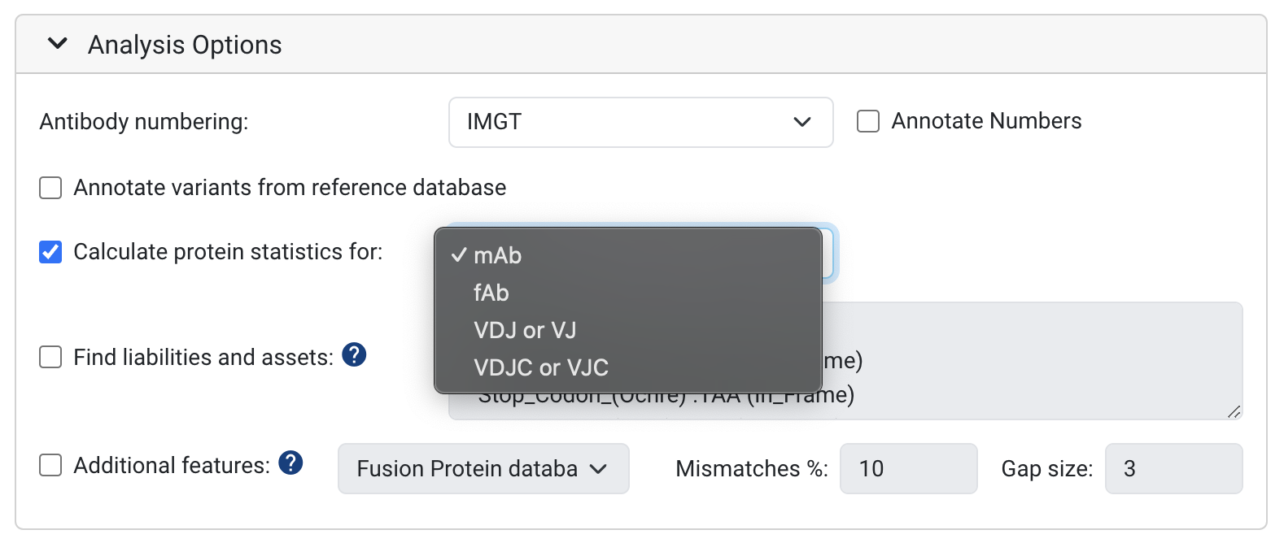This screenshot has height=543, width=1284.
Task: Open help icon for liabilities and assets
Action: (x=354, y=355)
